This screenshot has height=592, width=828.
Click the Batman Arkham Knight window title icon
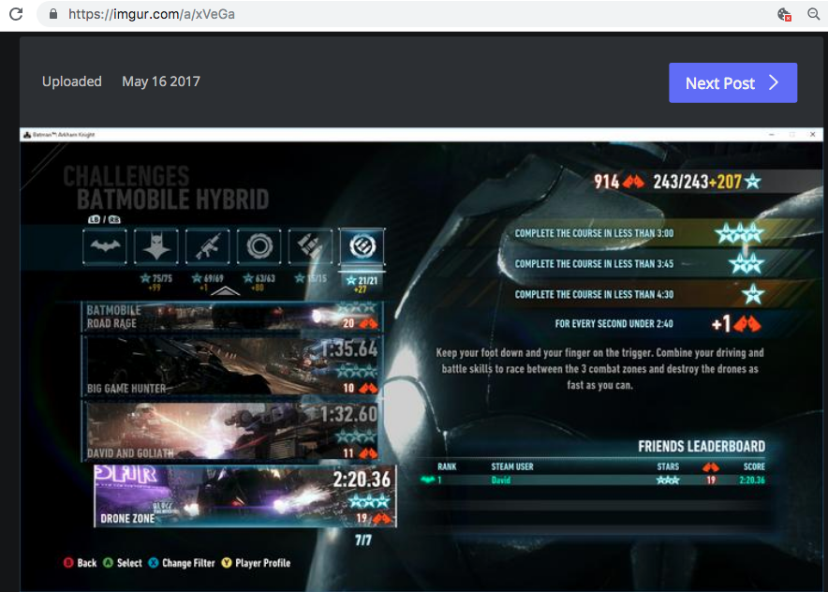(27, 135)
